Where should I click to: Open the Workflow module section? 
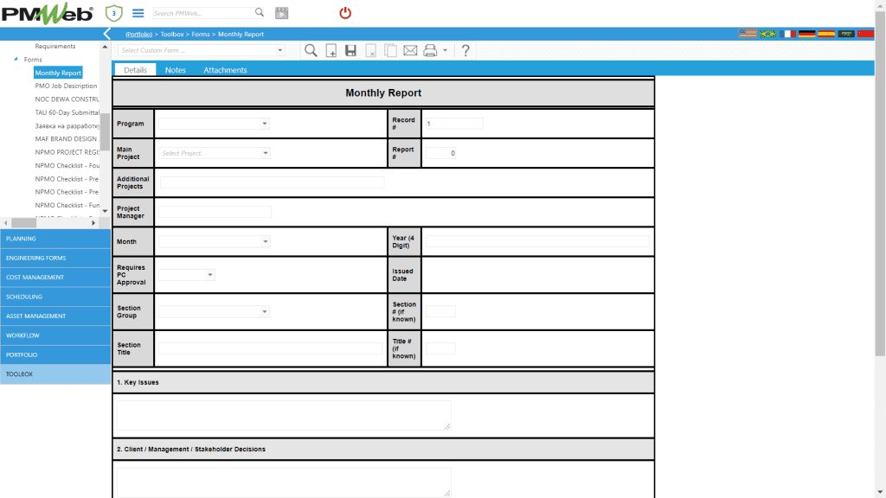pos(55,335)
